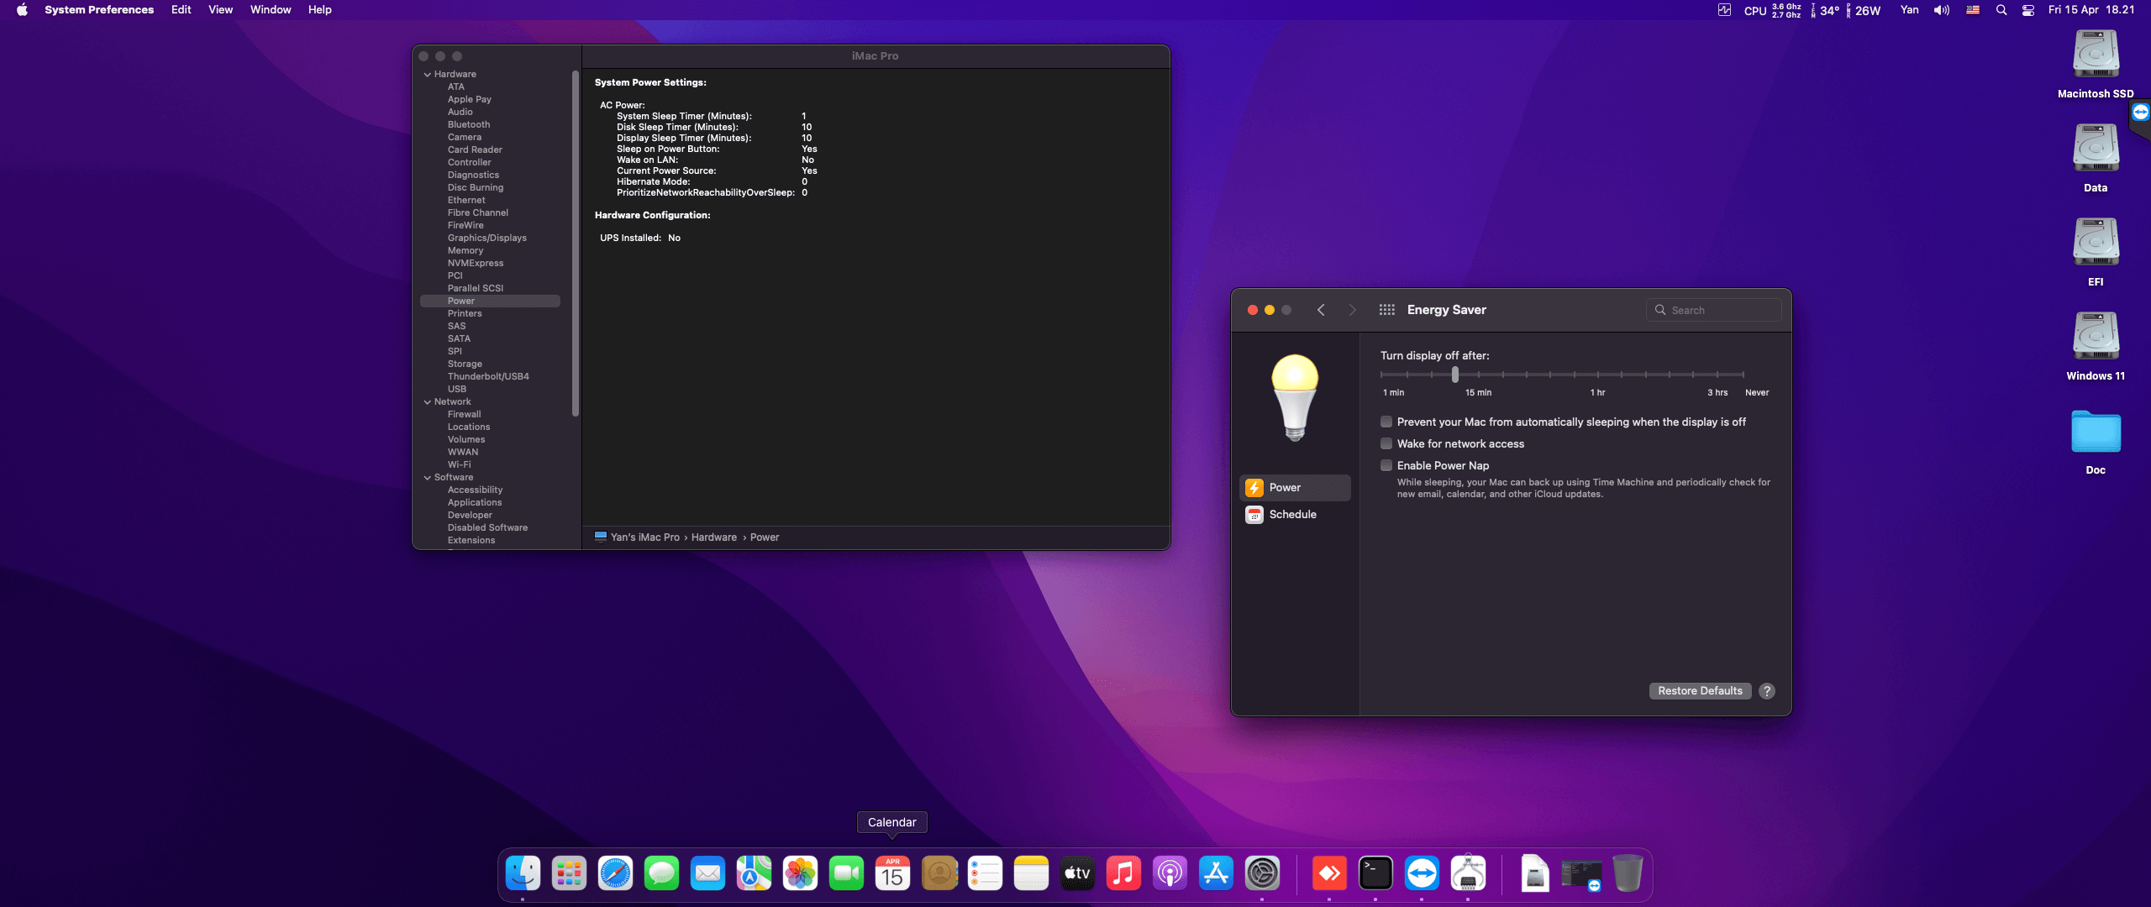
Task: Click the Energy Saver search field
Action: pyautogui.click(x=1714, y=310)
